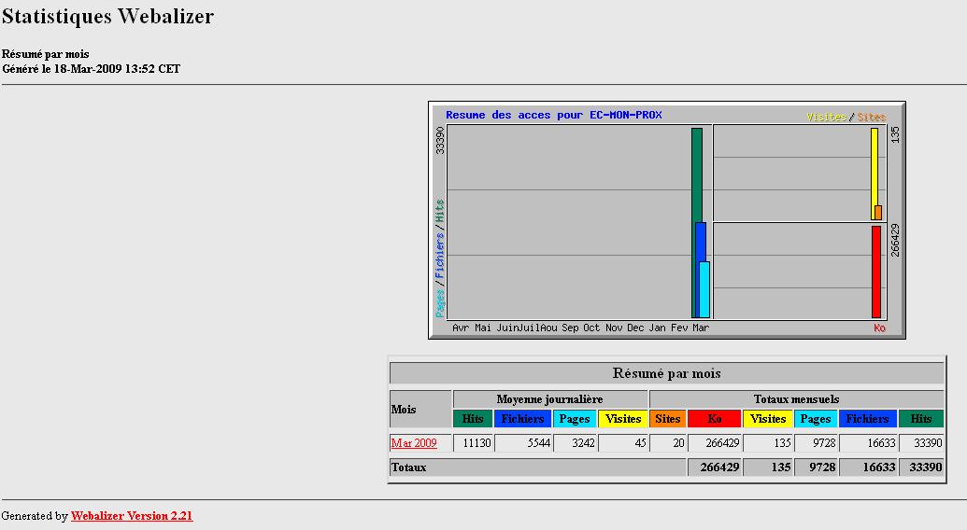Follow the Webalizer Version 2.21 link
Viewport: 967px width, 530px height.
click(x=132, y=515)
